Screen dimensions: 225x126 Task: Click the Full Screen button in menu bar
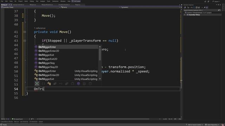(x=76, y=1)
